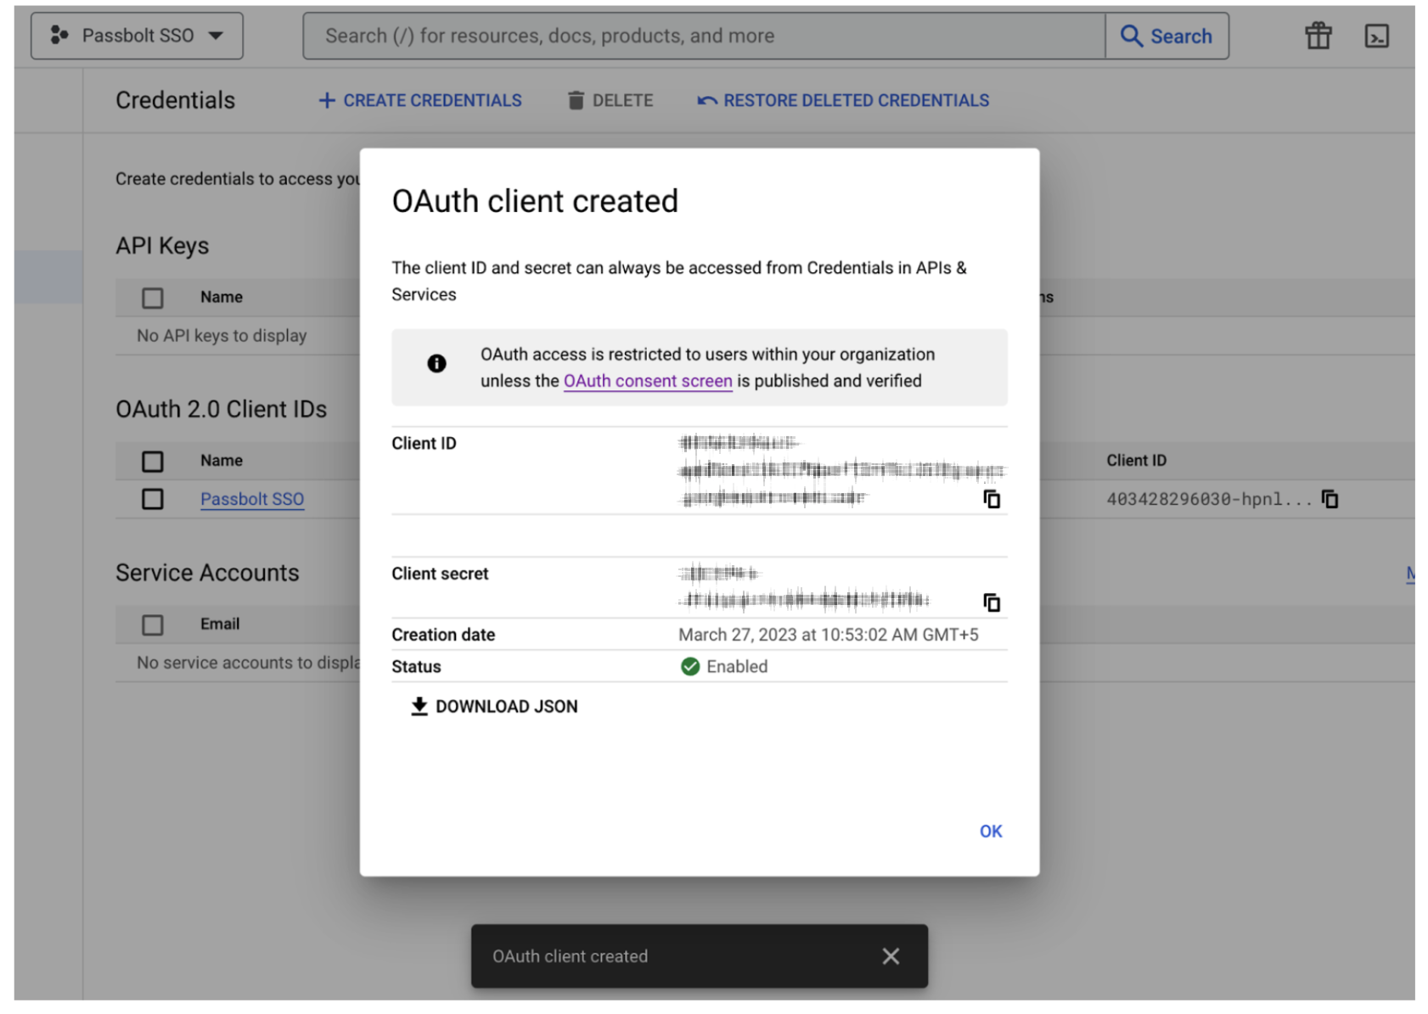Copy the Client secret in the dialog
The width and height of the screenshot is (1428, 1014).
(992, 602)
